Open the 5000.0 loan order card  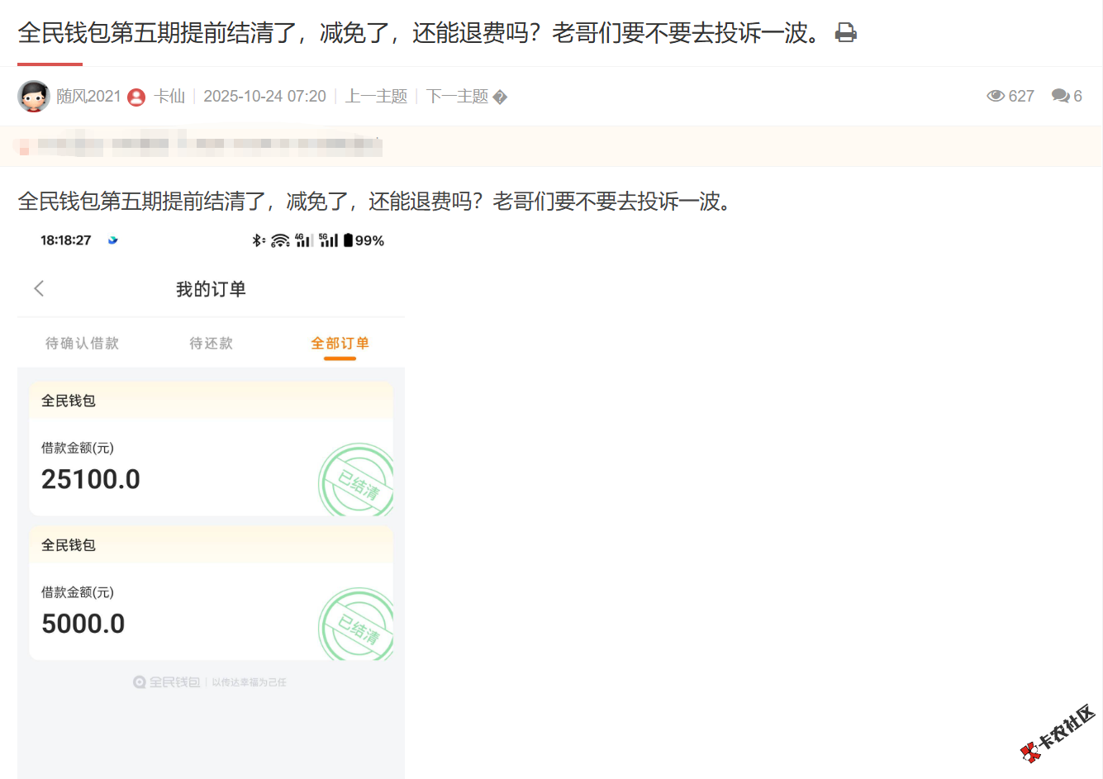(x=211, y=593)
